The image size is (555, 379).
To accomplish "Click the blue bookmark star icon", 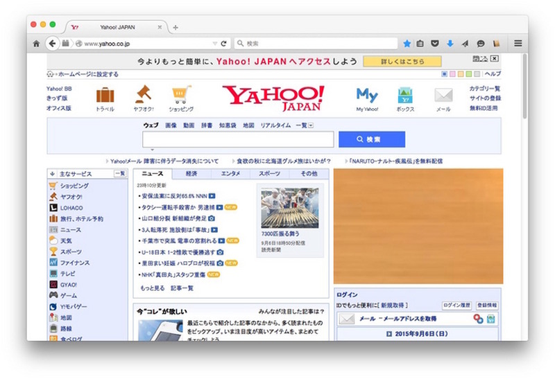I will [x=407, y=44].
